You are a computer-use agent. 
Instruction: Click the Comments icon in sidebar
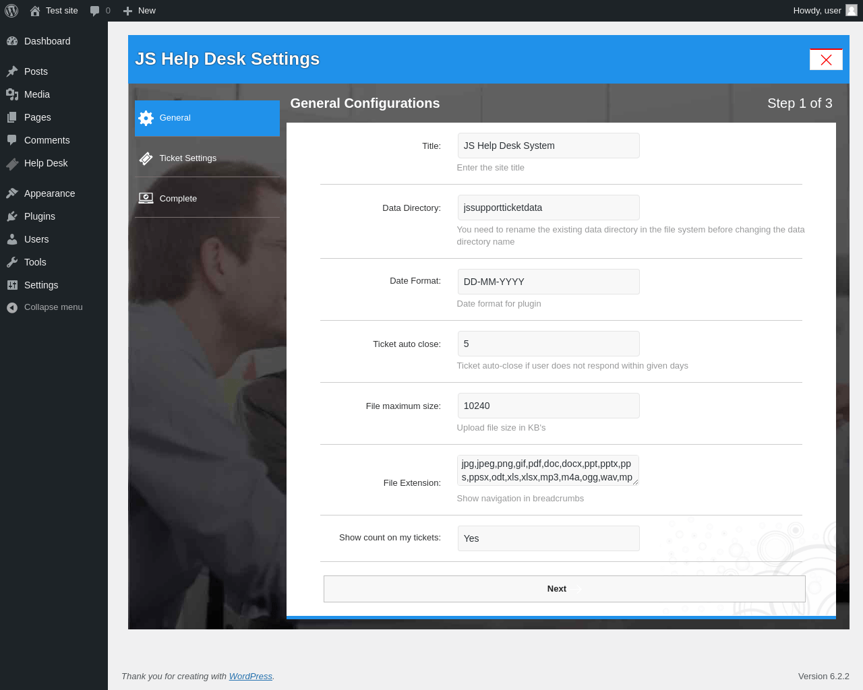click(12, 140)
